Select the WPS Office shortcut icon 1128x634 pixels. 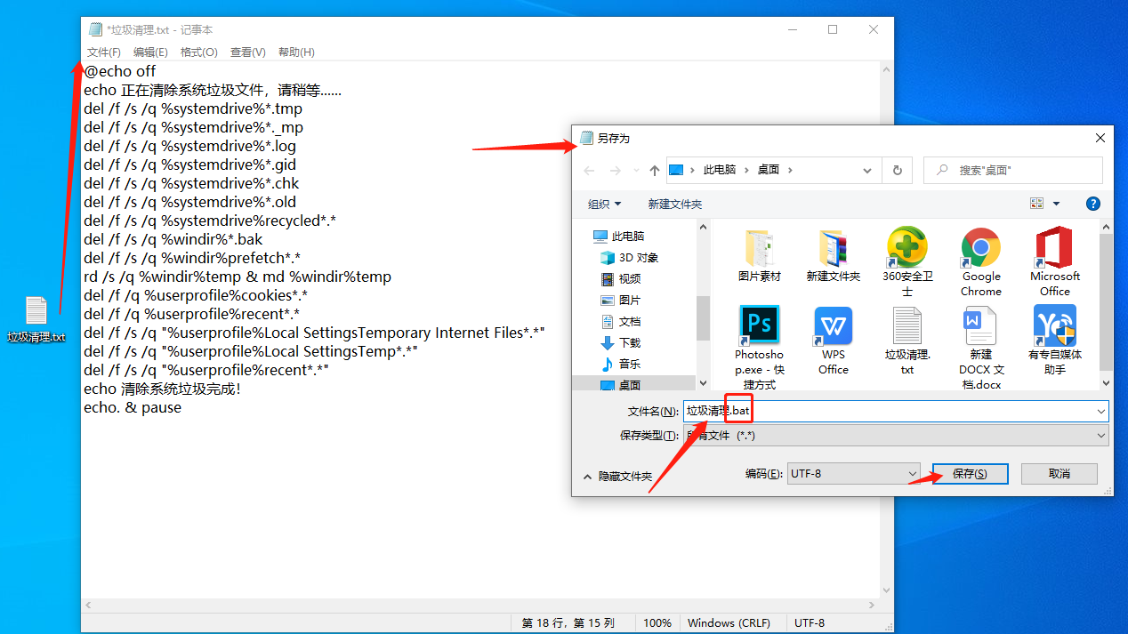point(833,326)
